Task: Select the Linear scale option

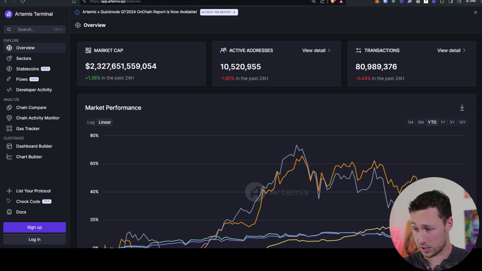Action: pyautogui.click(x=105, y=122)
